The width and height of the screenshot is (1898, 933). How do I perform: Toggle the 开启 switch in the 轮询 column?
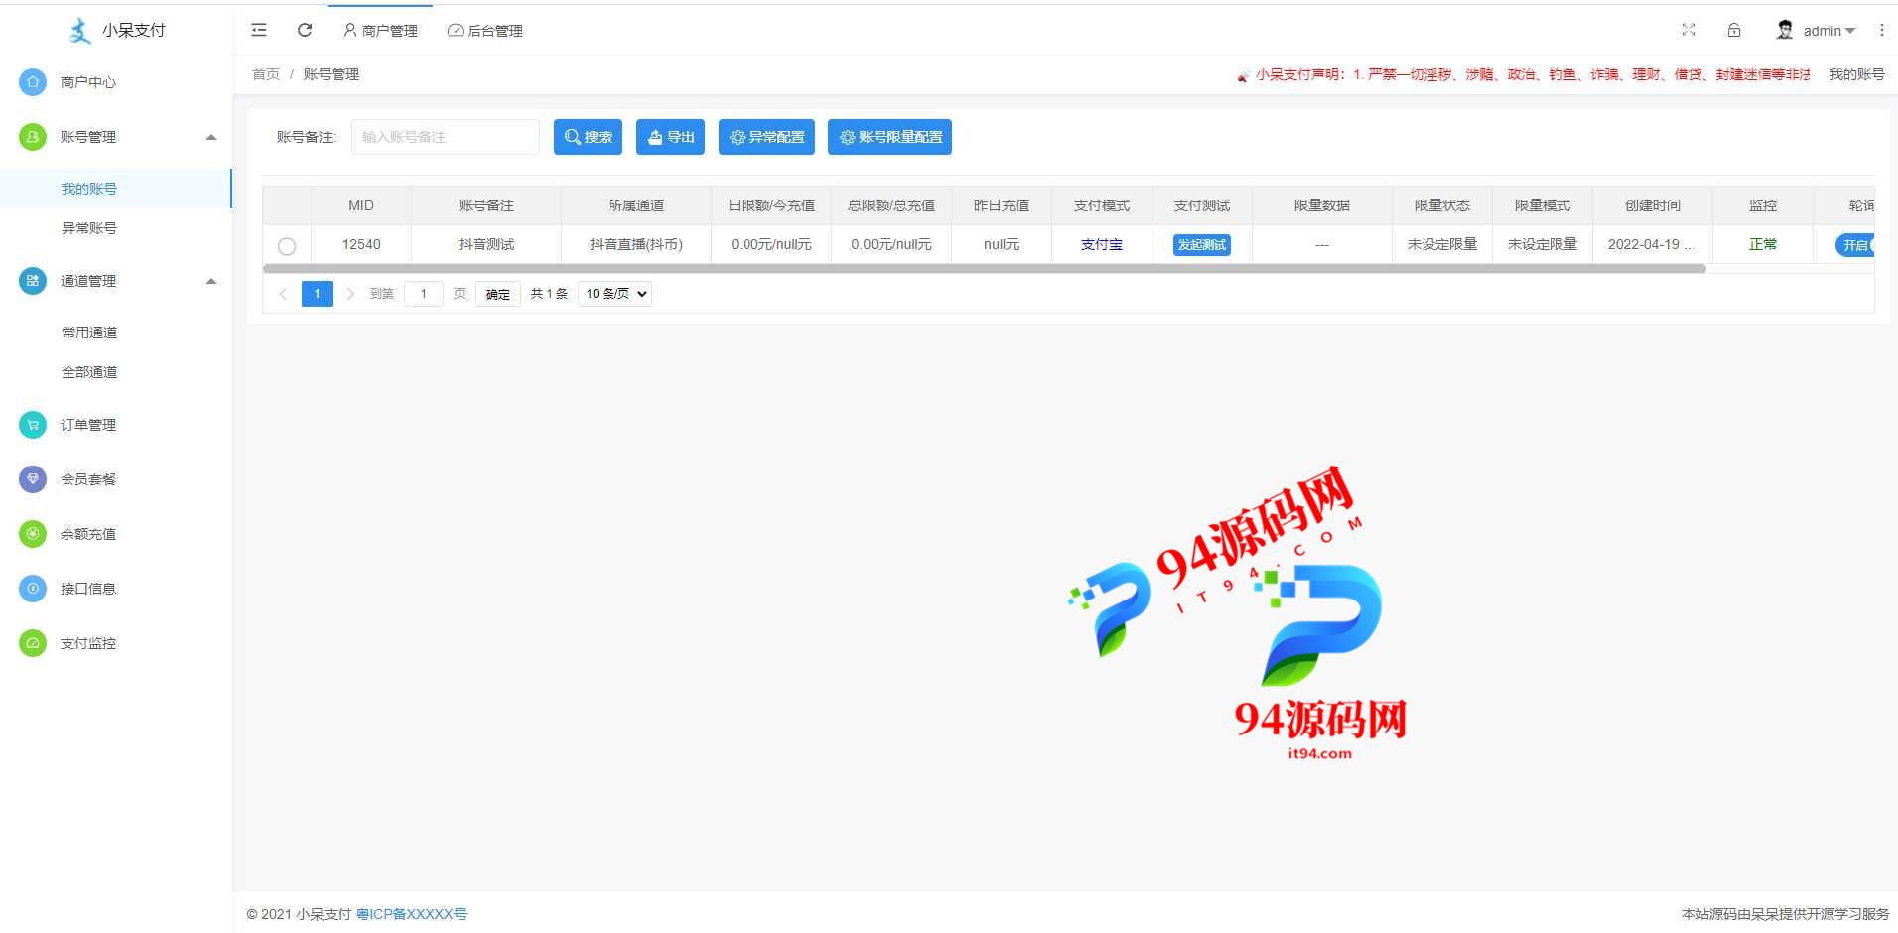1854,245
